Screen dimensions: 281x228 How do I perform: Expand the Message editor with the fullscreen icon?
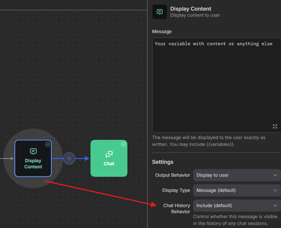(275, 127)
